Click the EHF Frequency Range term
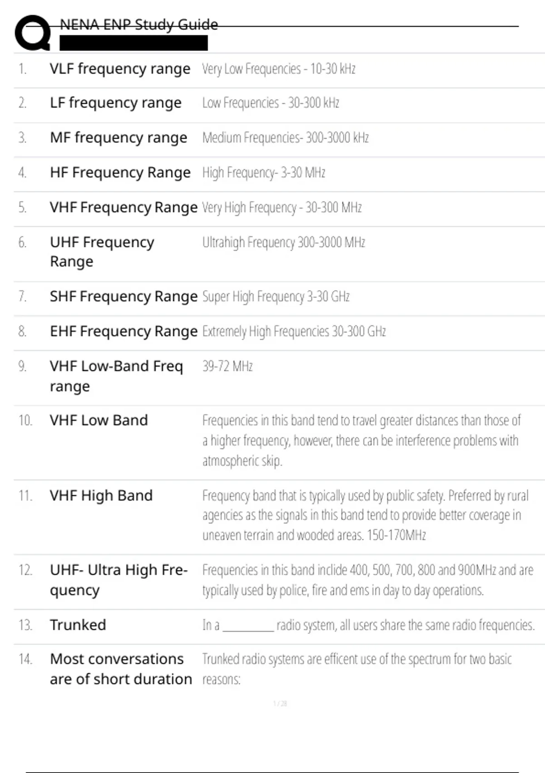The width and height of the screenshot is (545, 773). pyautogui.click(x=124, y=331)
